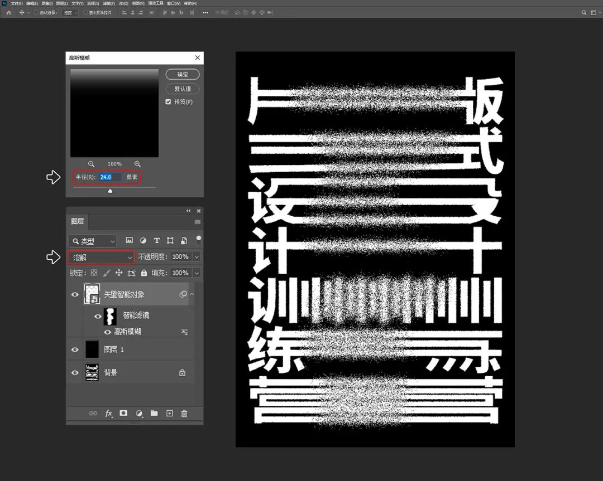Zoom in on Gaussian blur preview
This screenshot has height=481, width=603.
pos(137,164)
